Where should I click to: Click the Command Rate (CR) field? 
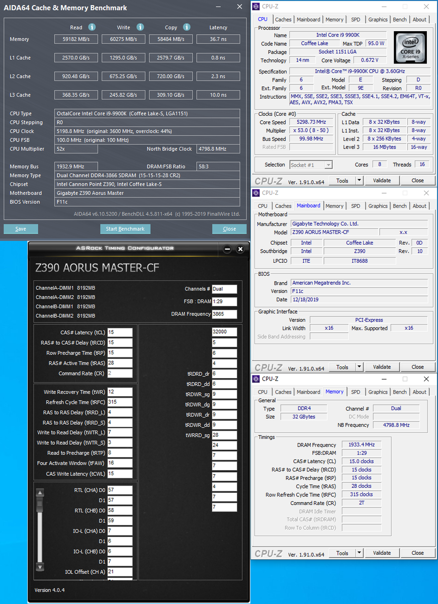120,373
